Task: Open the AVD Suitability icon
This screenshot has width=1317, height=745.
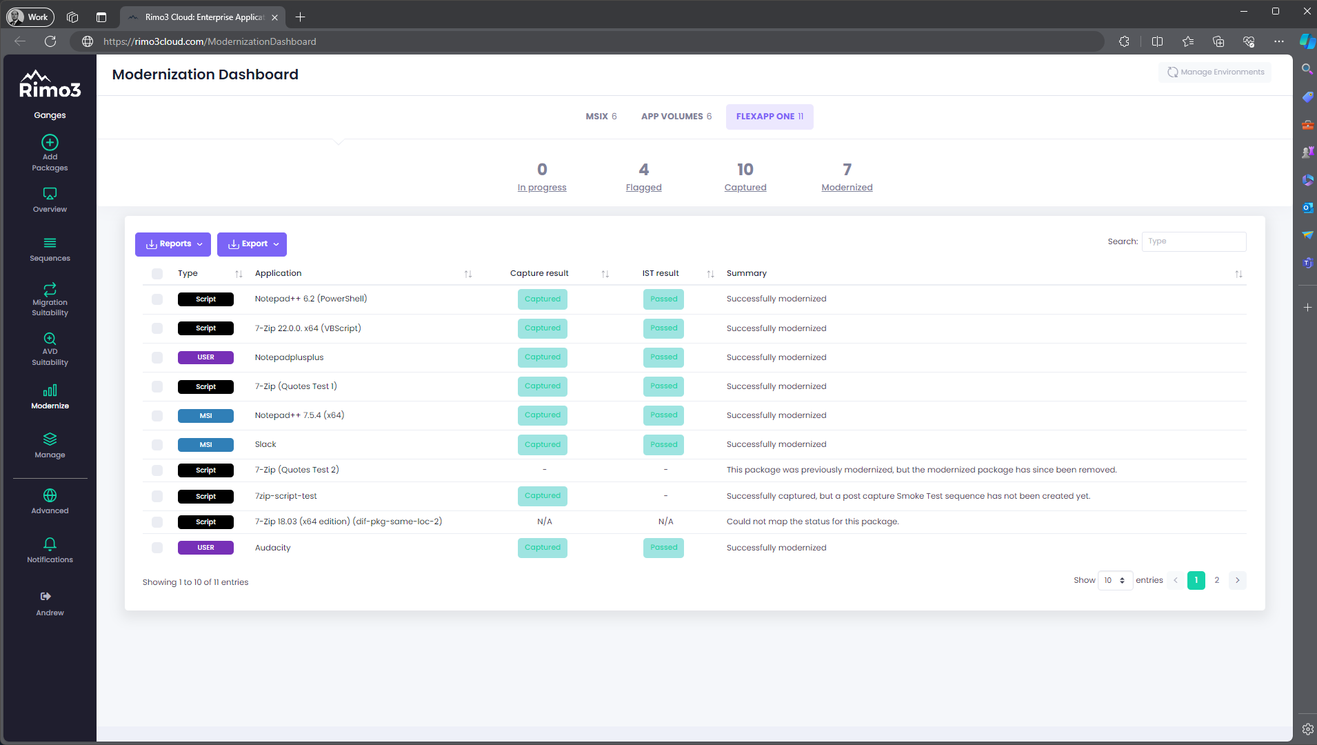Action: tap(50, 339)
